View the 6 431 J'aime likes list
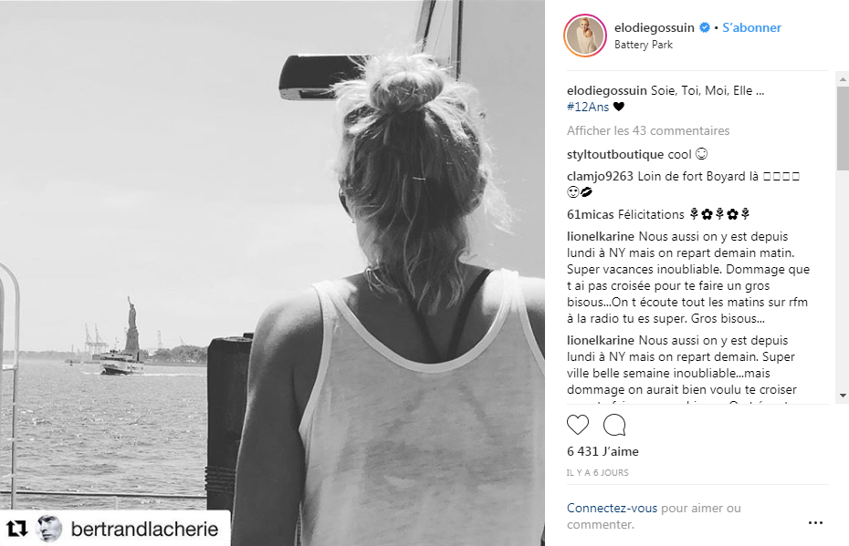 603,451
